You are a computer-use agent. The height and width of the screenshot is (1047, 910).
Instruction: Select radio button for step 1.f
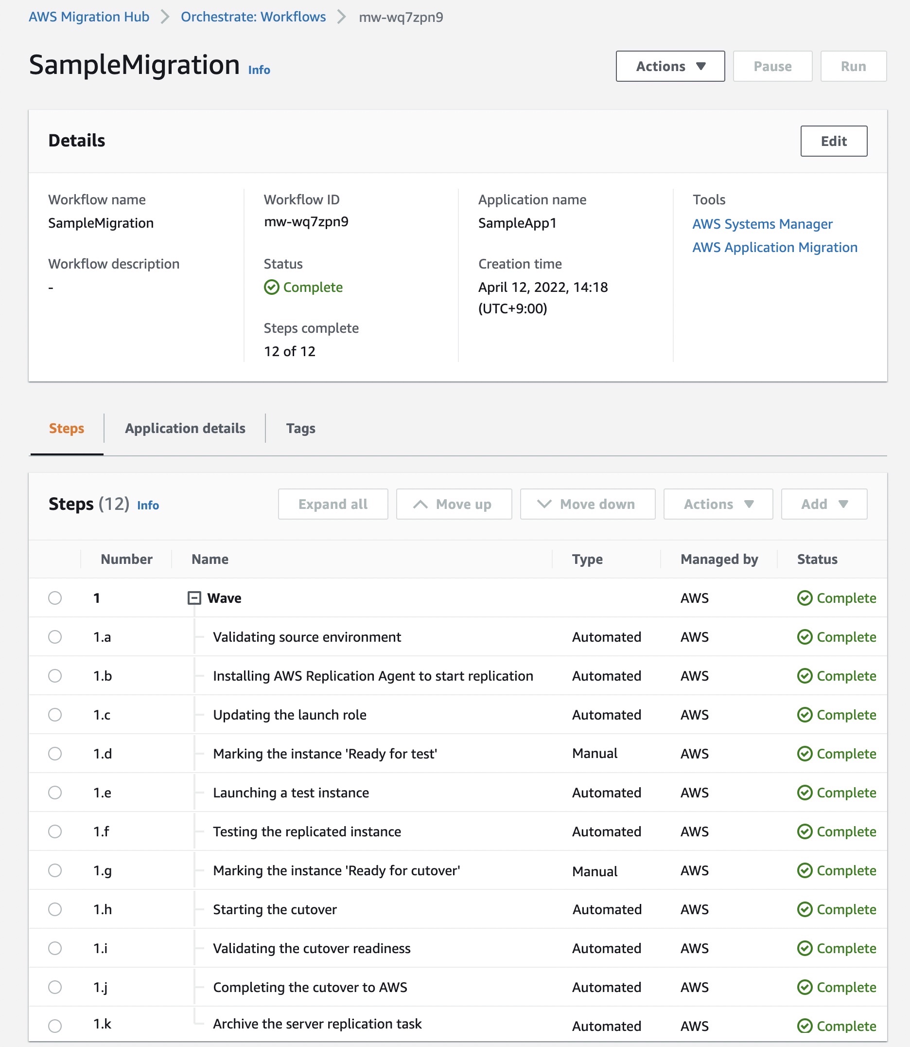(x=55, y=831)
